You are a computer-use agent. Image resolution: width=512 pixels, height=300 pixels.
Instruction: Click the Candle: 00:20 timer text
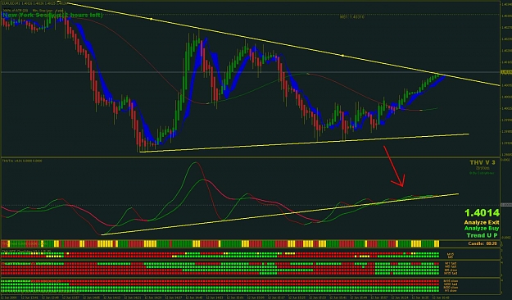click(483, 243)
